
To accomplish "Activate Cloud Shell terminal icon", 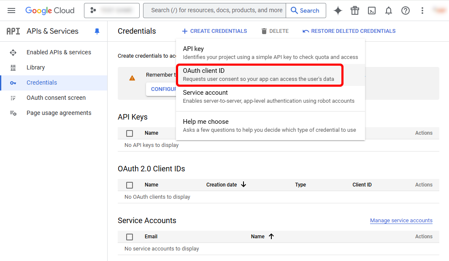I will tap(372, 11).
